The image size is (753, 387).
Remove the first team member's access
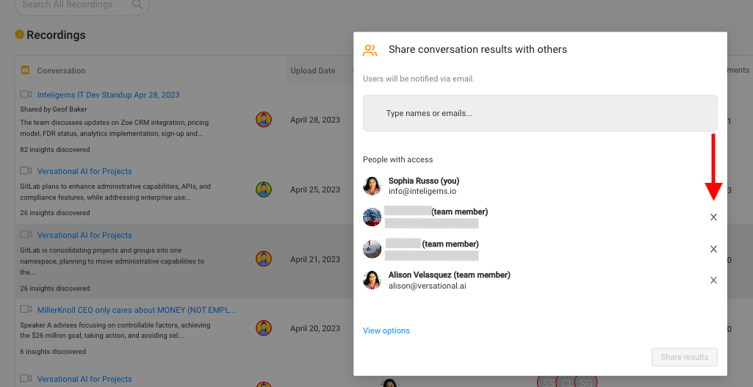click(713, 217)
